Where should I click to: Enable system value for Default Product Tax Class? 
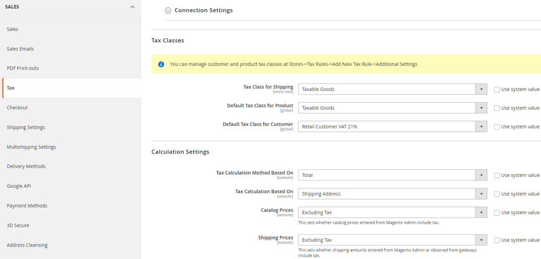pyautogui.click(x=497, y=108)
